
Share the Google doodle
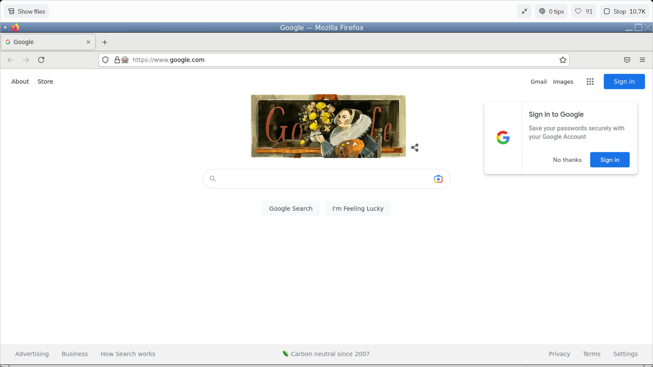pyautogui.click(x=415, y=147)
